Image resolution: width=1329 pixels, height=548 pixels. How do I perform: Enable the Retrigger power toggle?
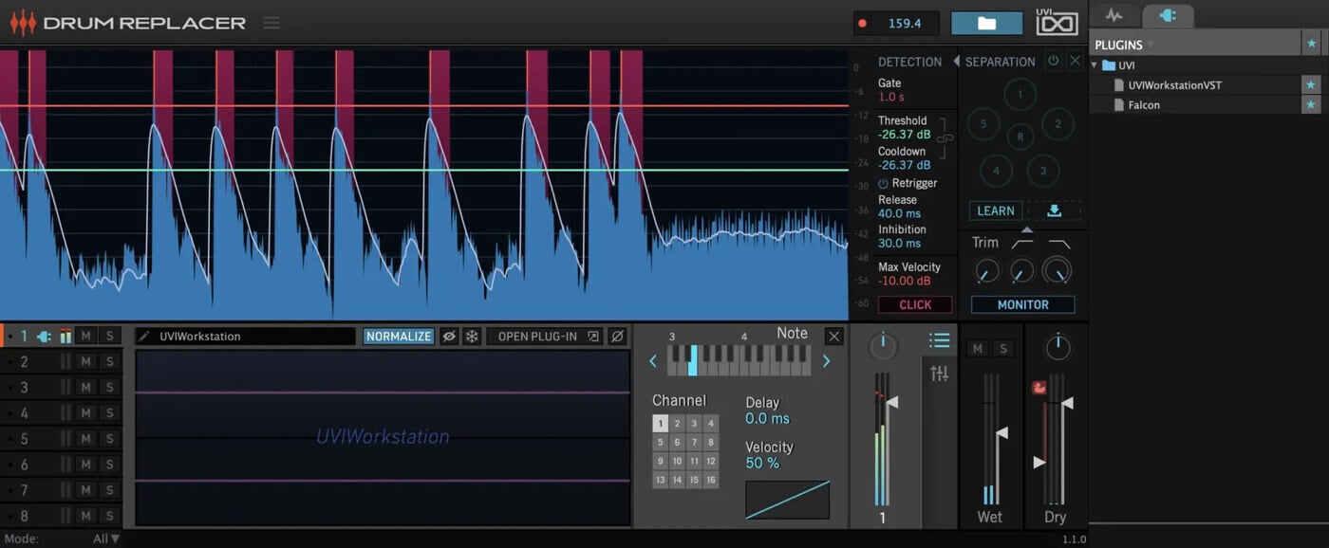point(883,183)
